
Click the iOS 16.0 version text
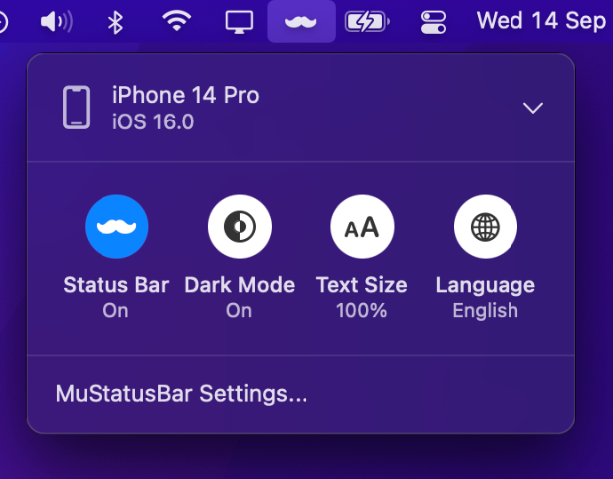click(x=153, y=121)
